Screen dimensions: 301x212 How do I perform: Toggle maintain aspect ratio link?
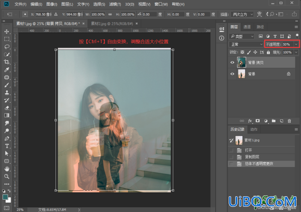[x=110, y=15]
